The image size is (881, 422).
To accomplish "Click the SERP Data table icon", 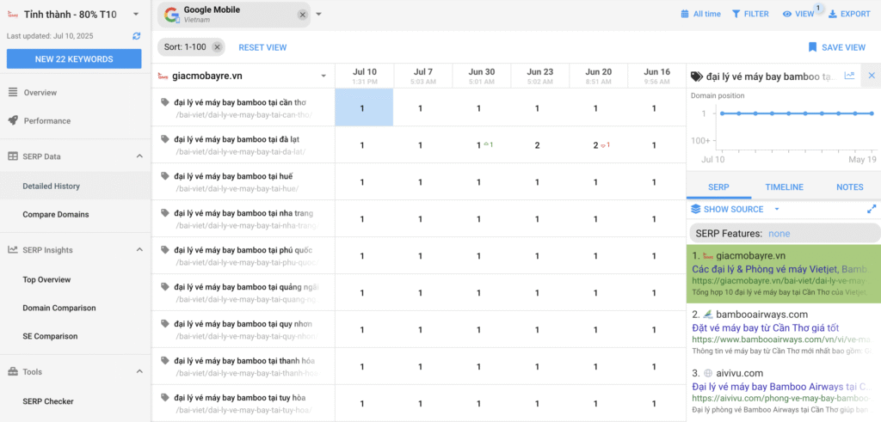I will point(12,156).
